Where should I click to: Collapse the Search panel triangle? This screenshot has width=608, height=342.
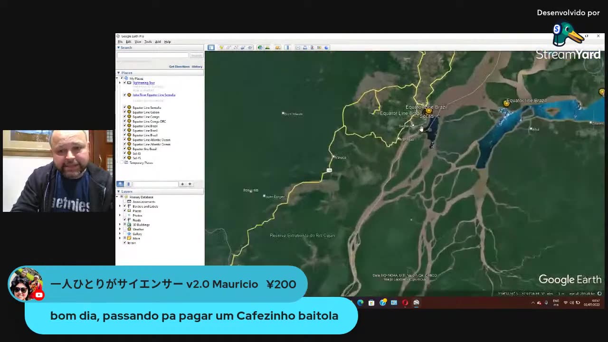pyautogui.click(x=119, y=47)
